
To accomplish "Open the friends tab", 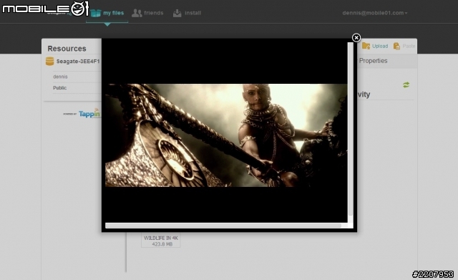I will pyautogui.click(x=147, y=13).
